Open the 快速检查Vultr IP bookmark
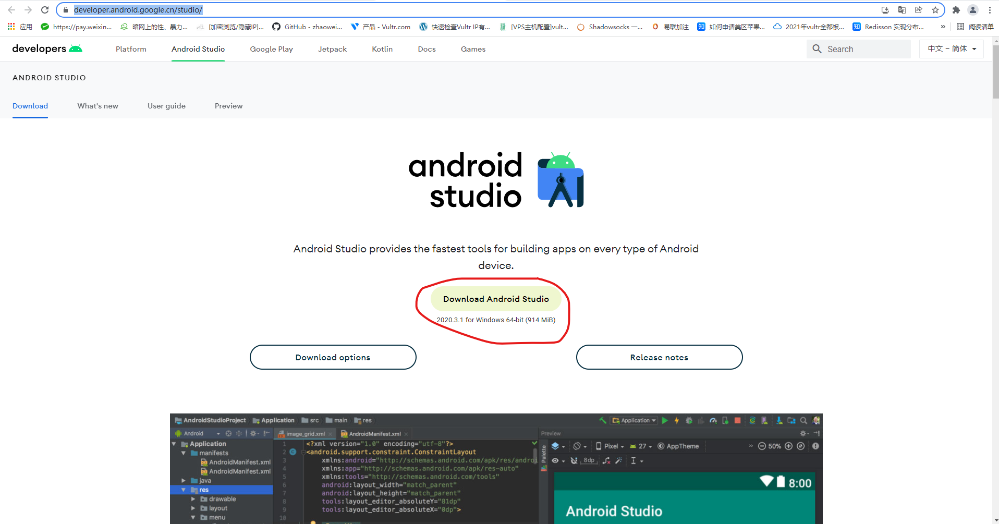 (x=455, y=27)
